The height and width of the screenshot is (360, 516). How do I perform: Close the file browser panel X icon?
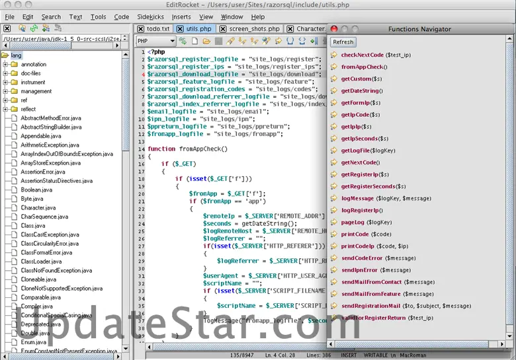click(x=7, y=28)
